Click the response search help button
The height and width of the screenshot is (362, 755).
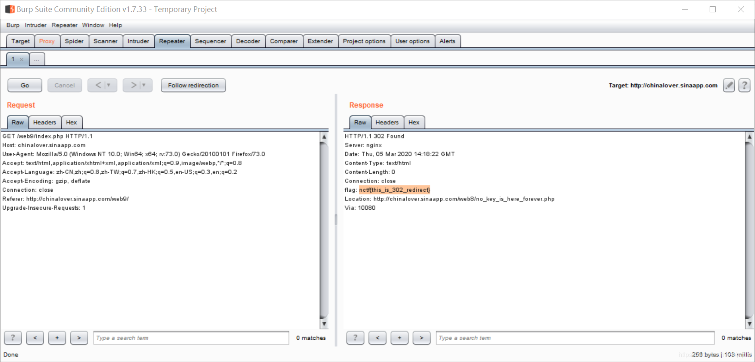[355, 338]
